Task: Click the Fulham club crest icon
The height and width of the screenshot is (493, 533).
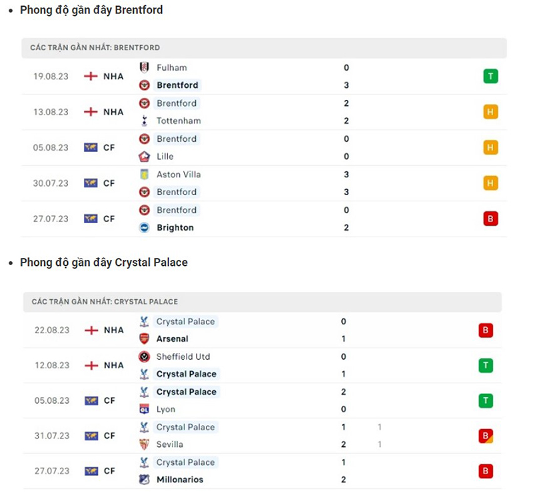Action: (x=144, y=67)
